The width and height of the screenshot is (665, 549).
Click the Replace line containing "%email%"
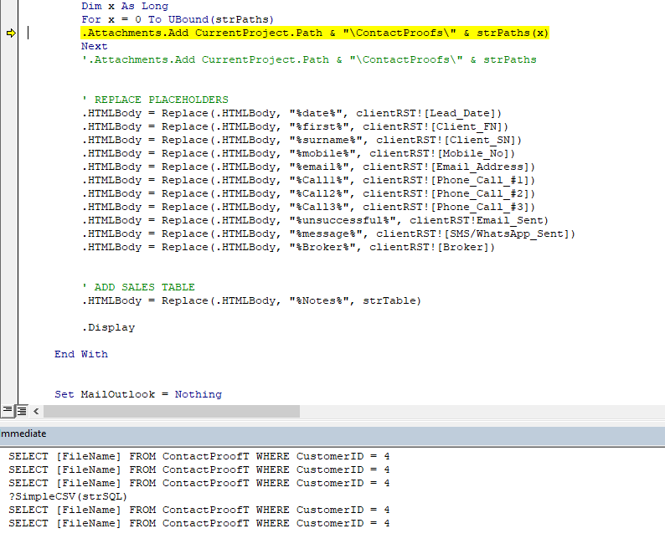(308, 167)
